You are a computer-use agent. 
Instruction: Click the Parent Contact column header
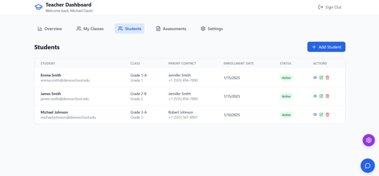182,64
